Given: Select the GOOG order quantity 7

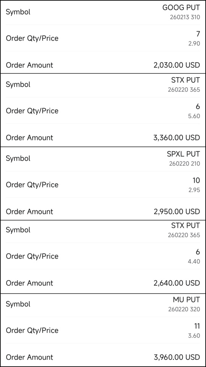Looking at the screenshot, I should point(198,34).
